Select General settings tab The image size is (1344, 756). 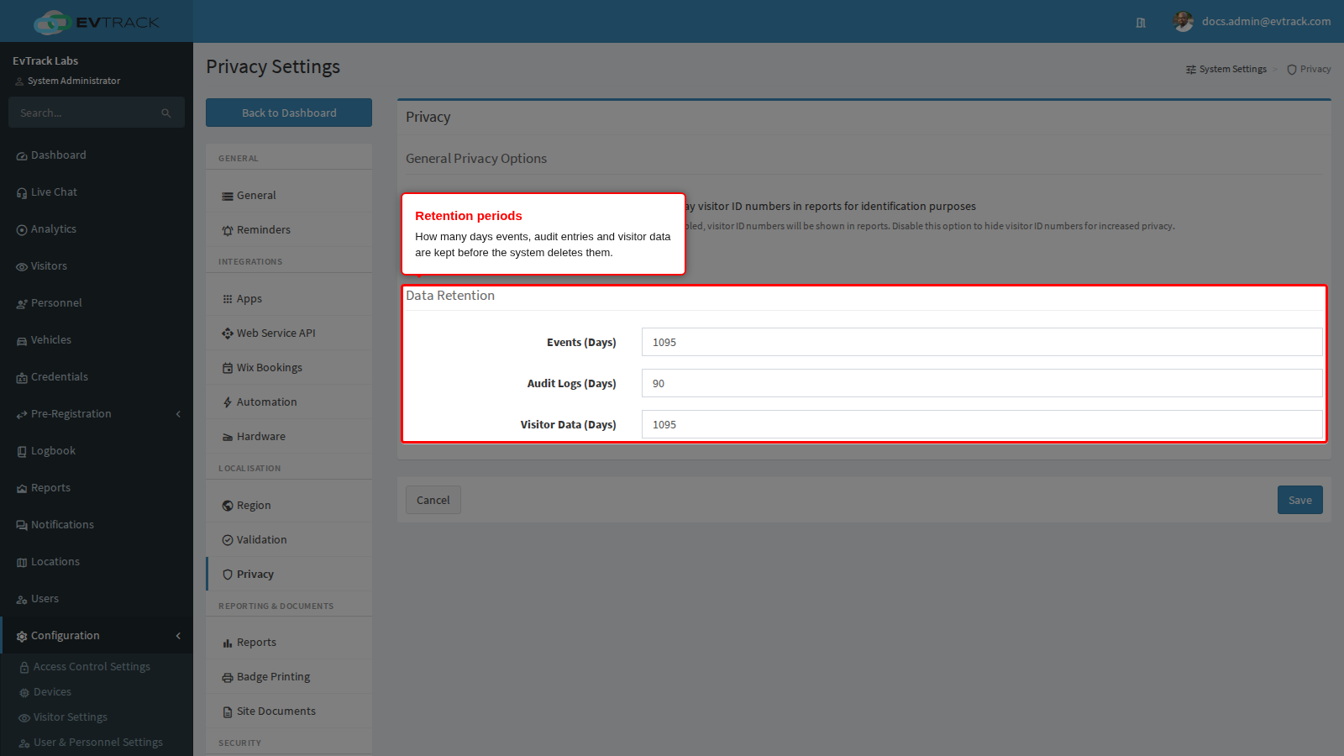pyautogui.click(x=289, y=196)
